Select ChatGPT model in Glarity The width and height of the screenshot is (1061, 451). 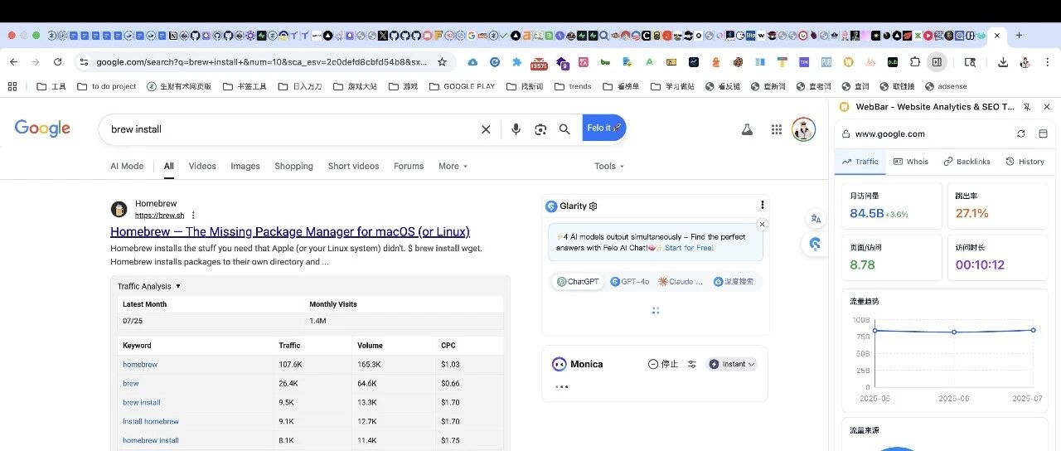[x=577, y=282]
